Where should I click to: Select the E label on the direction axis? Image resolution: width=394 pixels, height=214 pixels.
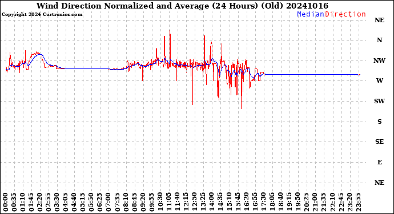point(379,162)
